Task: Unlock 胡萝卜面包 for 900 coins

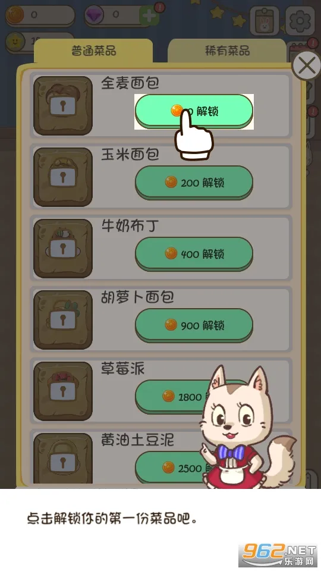Action: (x=194, y=325)
